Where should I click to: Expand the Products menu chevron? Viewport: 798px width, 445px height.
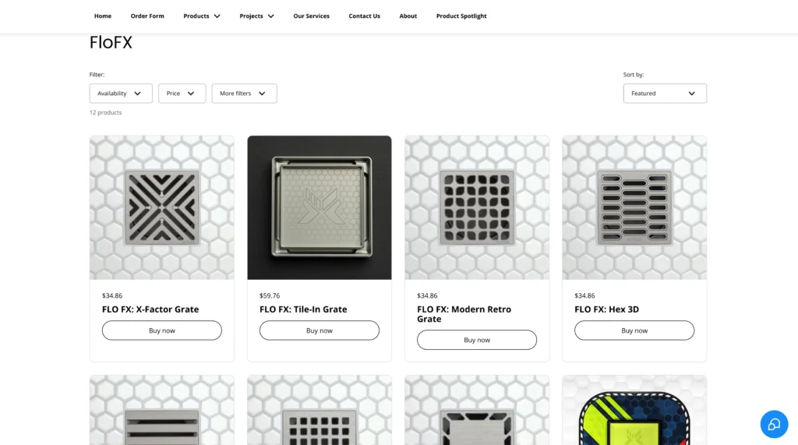(217, 16)
